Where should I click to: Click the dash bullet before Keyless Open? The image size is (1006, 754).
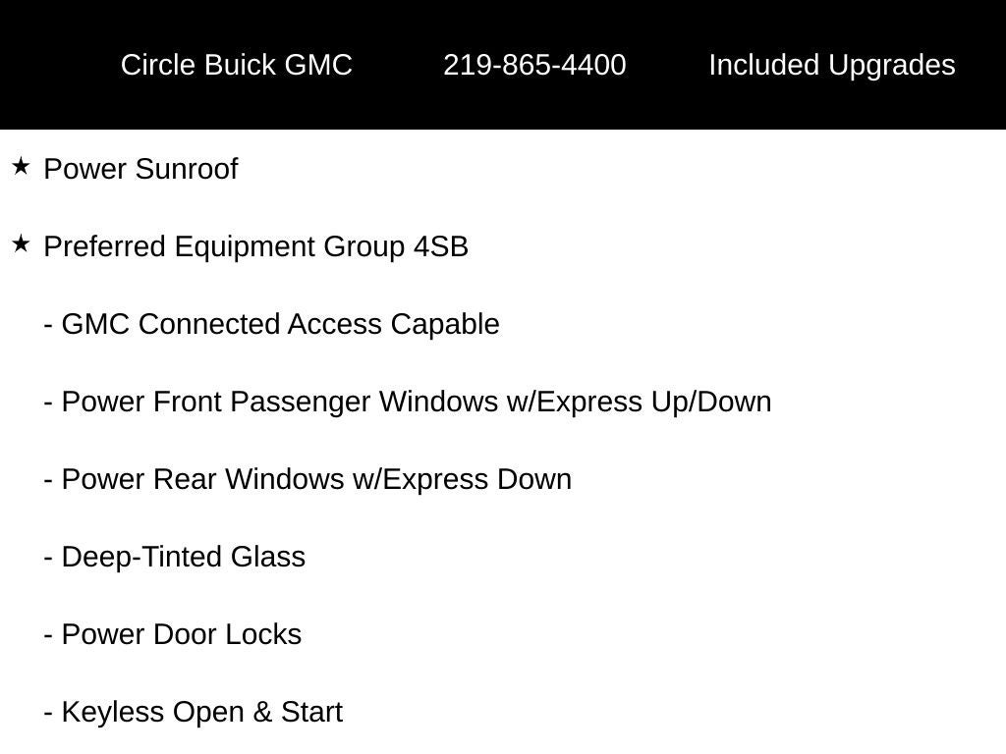[48, 713]
